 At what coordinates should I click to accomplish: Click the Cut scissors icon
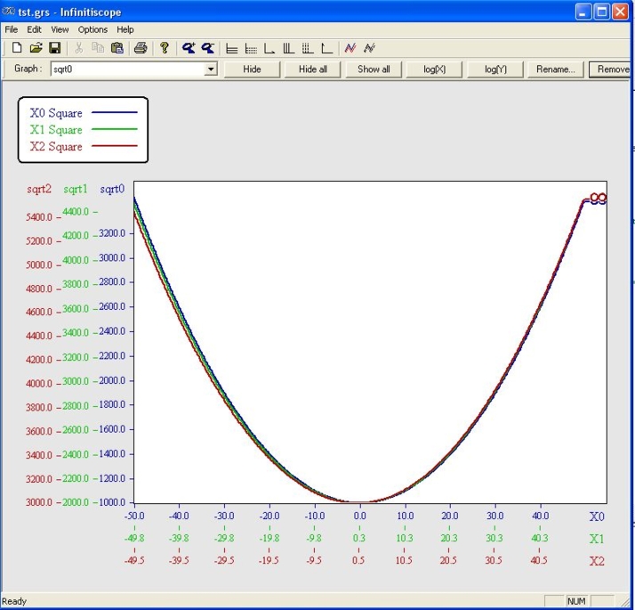click(x=78, y=48)
